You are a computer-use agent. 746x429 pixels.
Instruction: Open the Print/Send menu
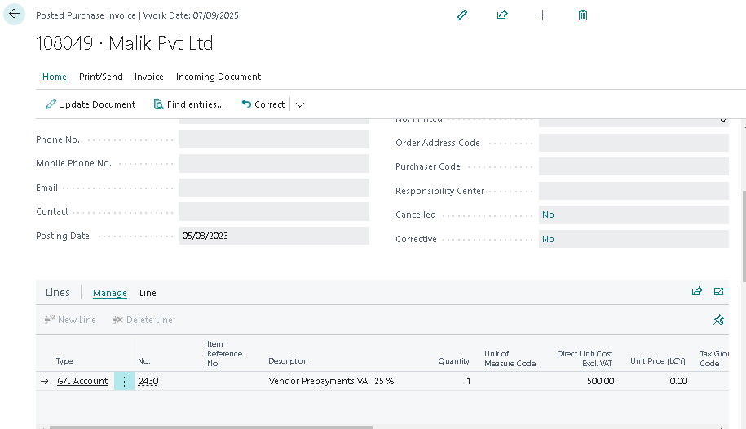tap(101, 77)
